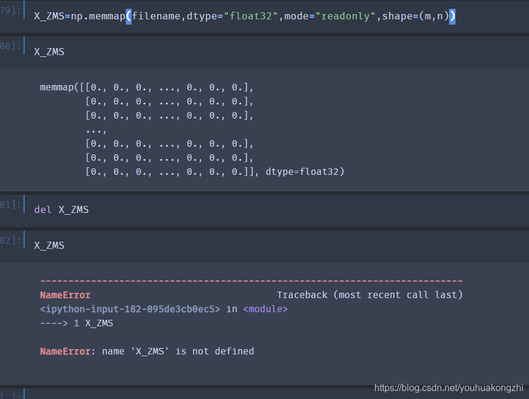This screenshot has width=529, height=399.
Task: Place cursor on "shape=(m,n)" argument
Action: click(416, 16)
